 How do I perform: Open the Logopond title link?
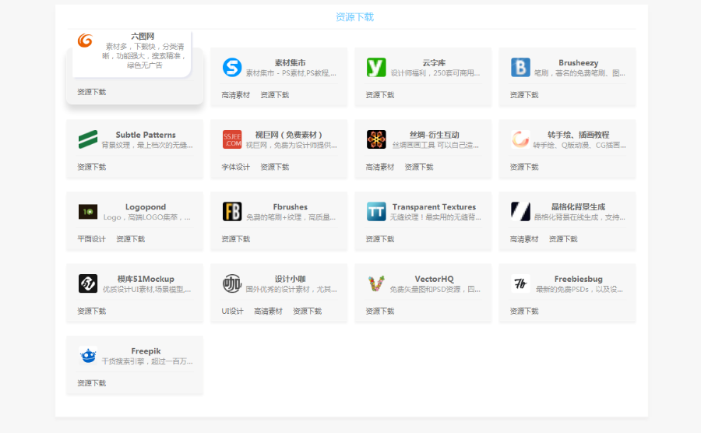click(x=146, y=207)
